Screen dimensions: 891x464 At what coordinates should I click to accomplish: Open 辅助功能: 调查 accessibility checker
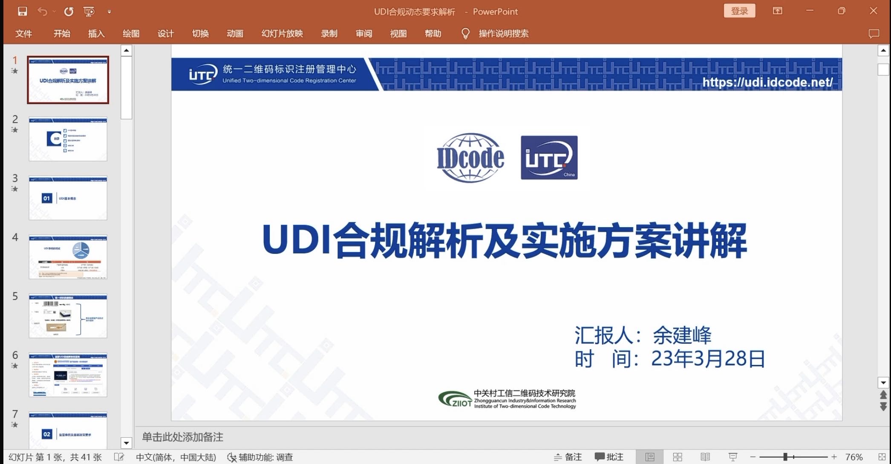pyautogui.click(x=260, y=457)
